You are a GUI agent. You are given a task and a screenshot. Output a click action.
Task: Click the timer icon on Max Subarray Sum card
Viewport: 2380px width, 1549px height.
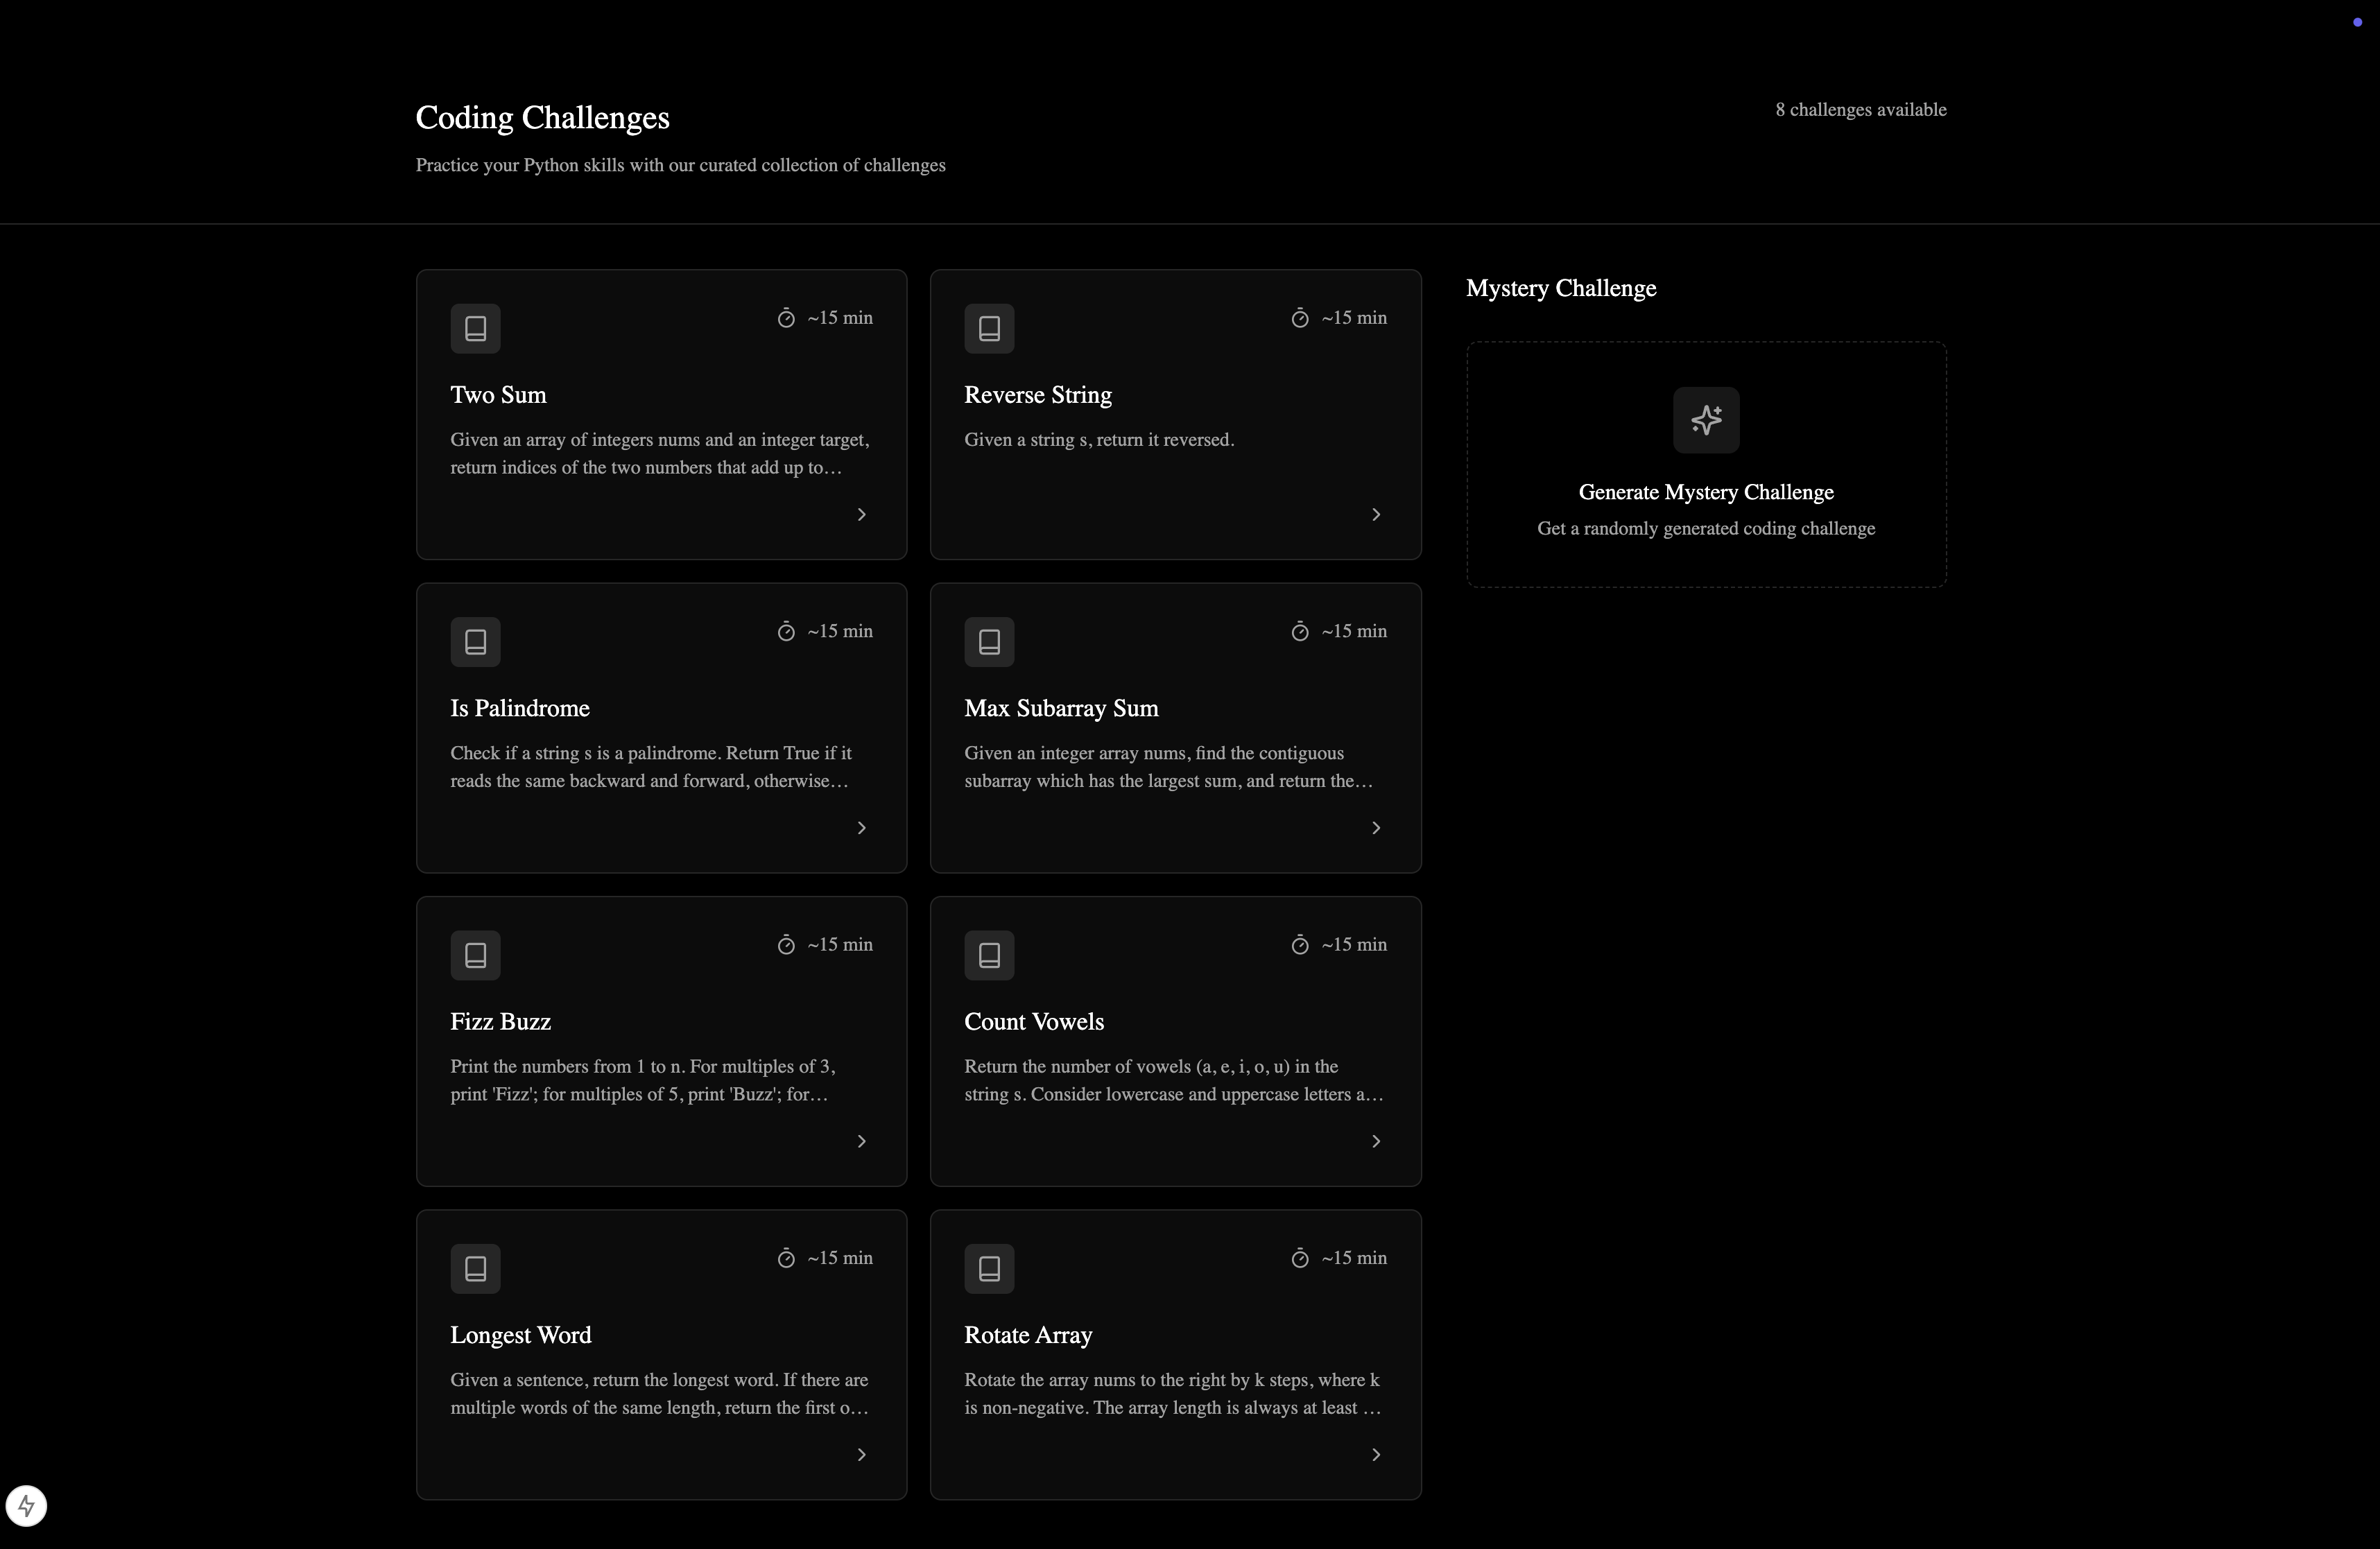point(1299,632)
